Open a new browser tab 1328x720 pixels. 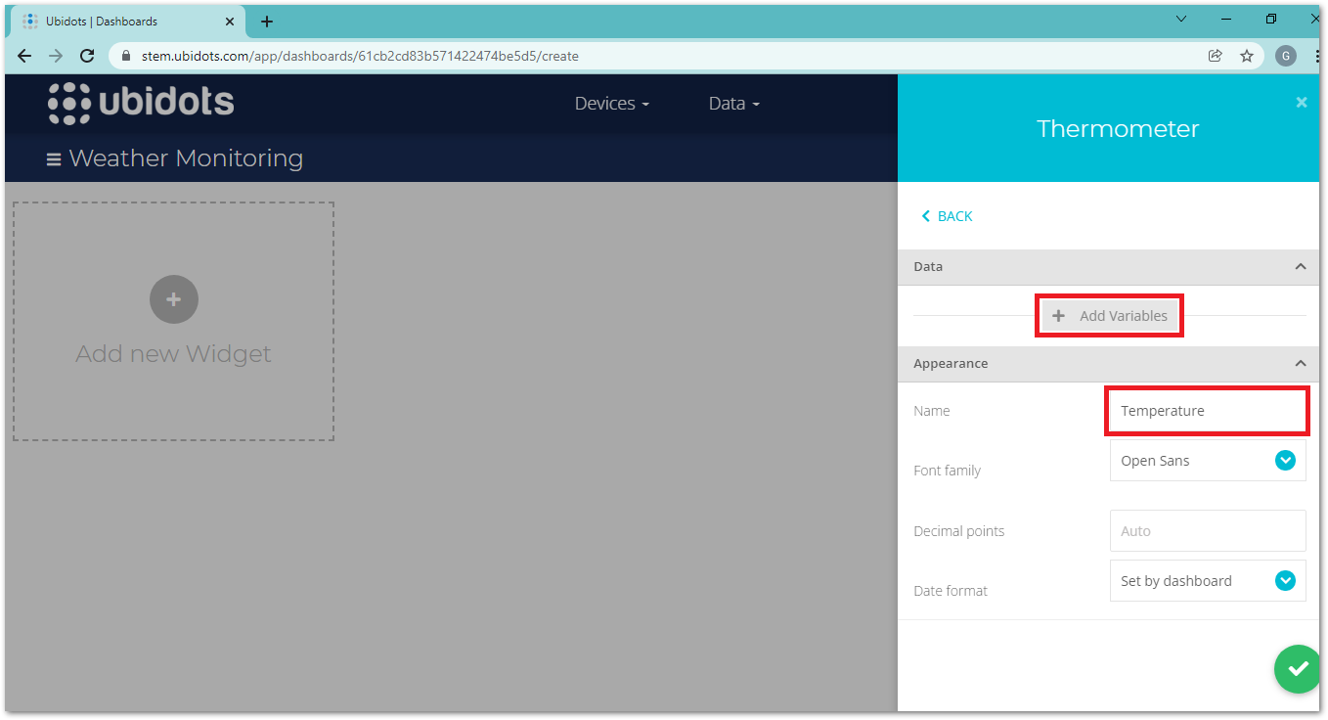(x=267, y=22)
